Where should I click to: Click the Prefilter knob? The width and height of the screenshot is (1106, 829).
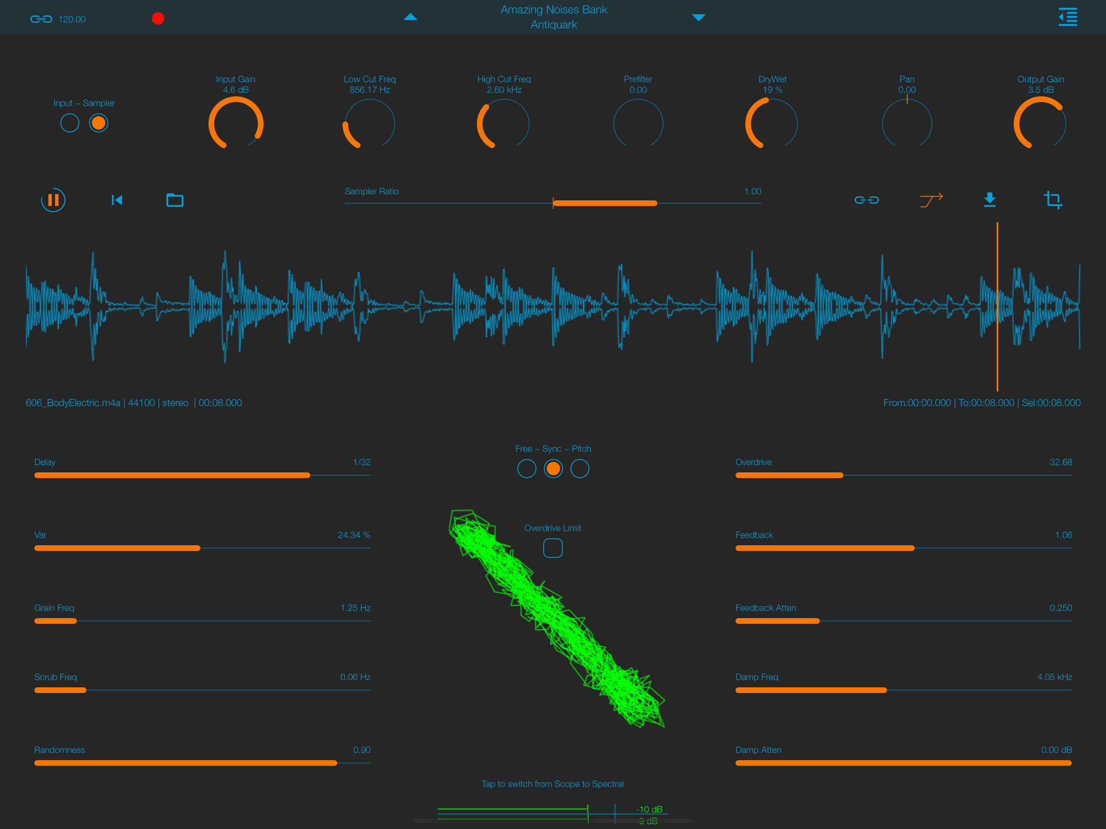638,123
